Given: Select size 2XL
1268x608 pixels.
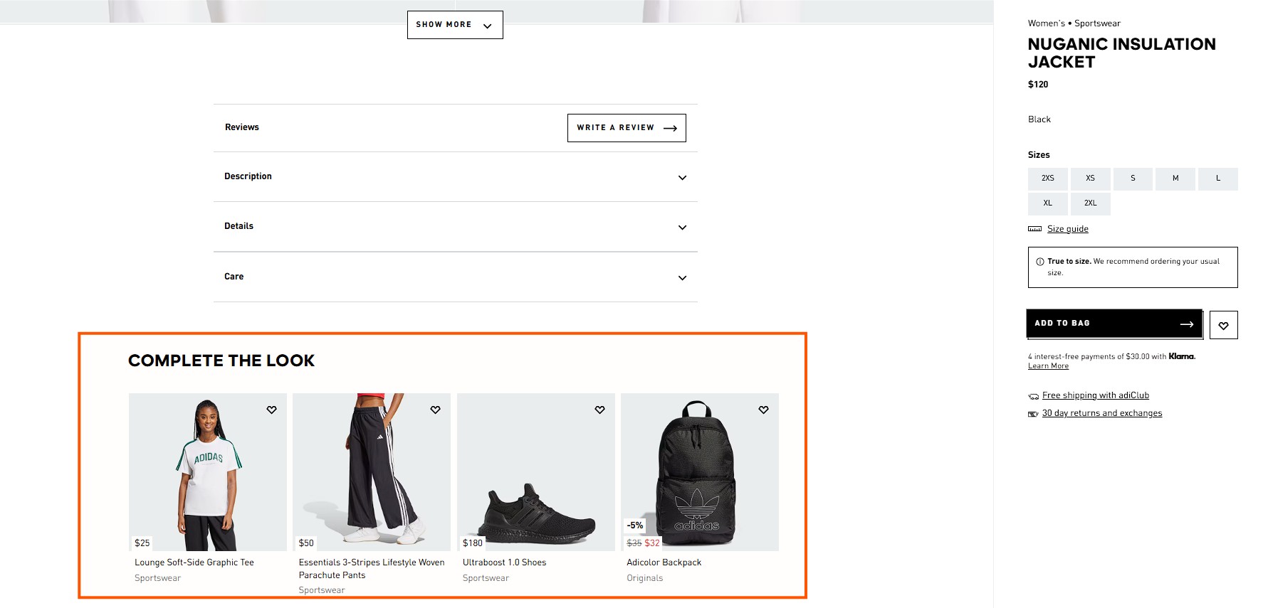Looking at the screenshot, I should [x=1090, y=203].
